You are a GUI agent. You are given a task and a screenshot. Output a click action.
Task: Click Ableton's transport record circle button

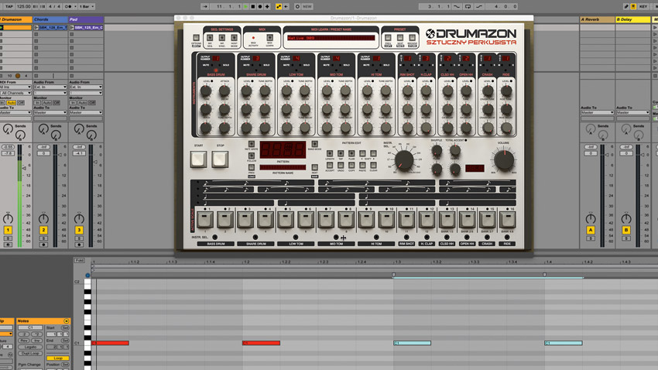pos(260,6)
